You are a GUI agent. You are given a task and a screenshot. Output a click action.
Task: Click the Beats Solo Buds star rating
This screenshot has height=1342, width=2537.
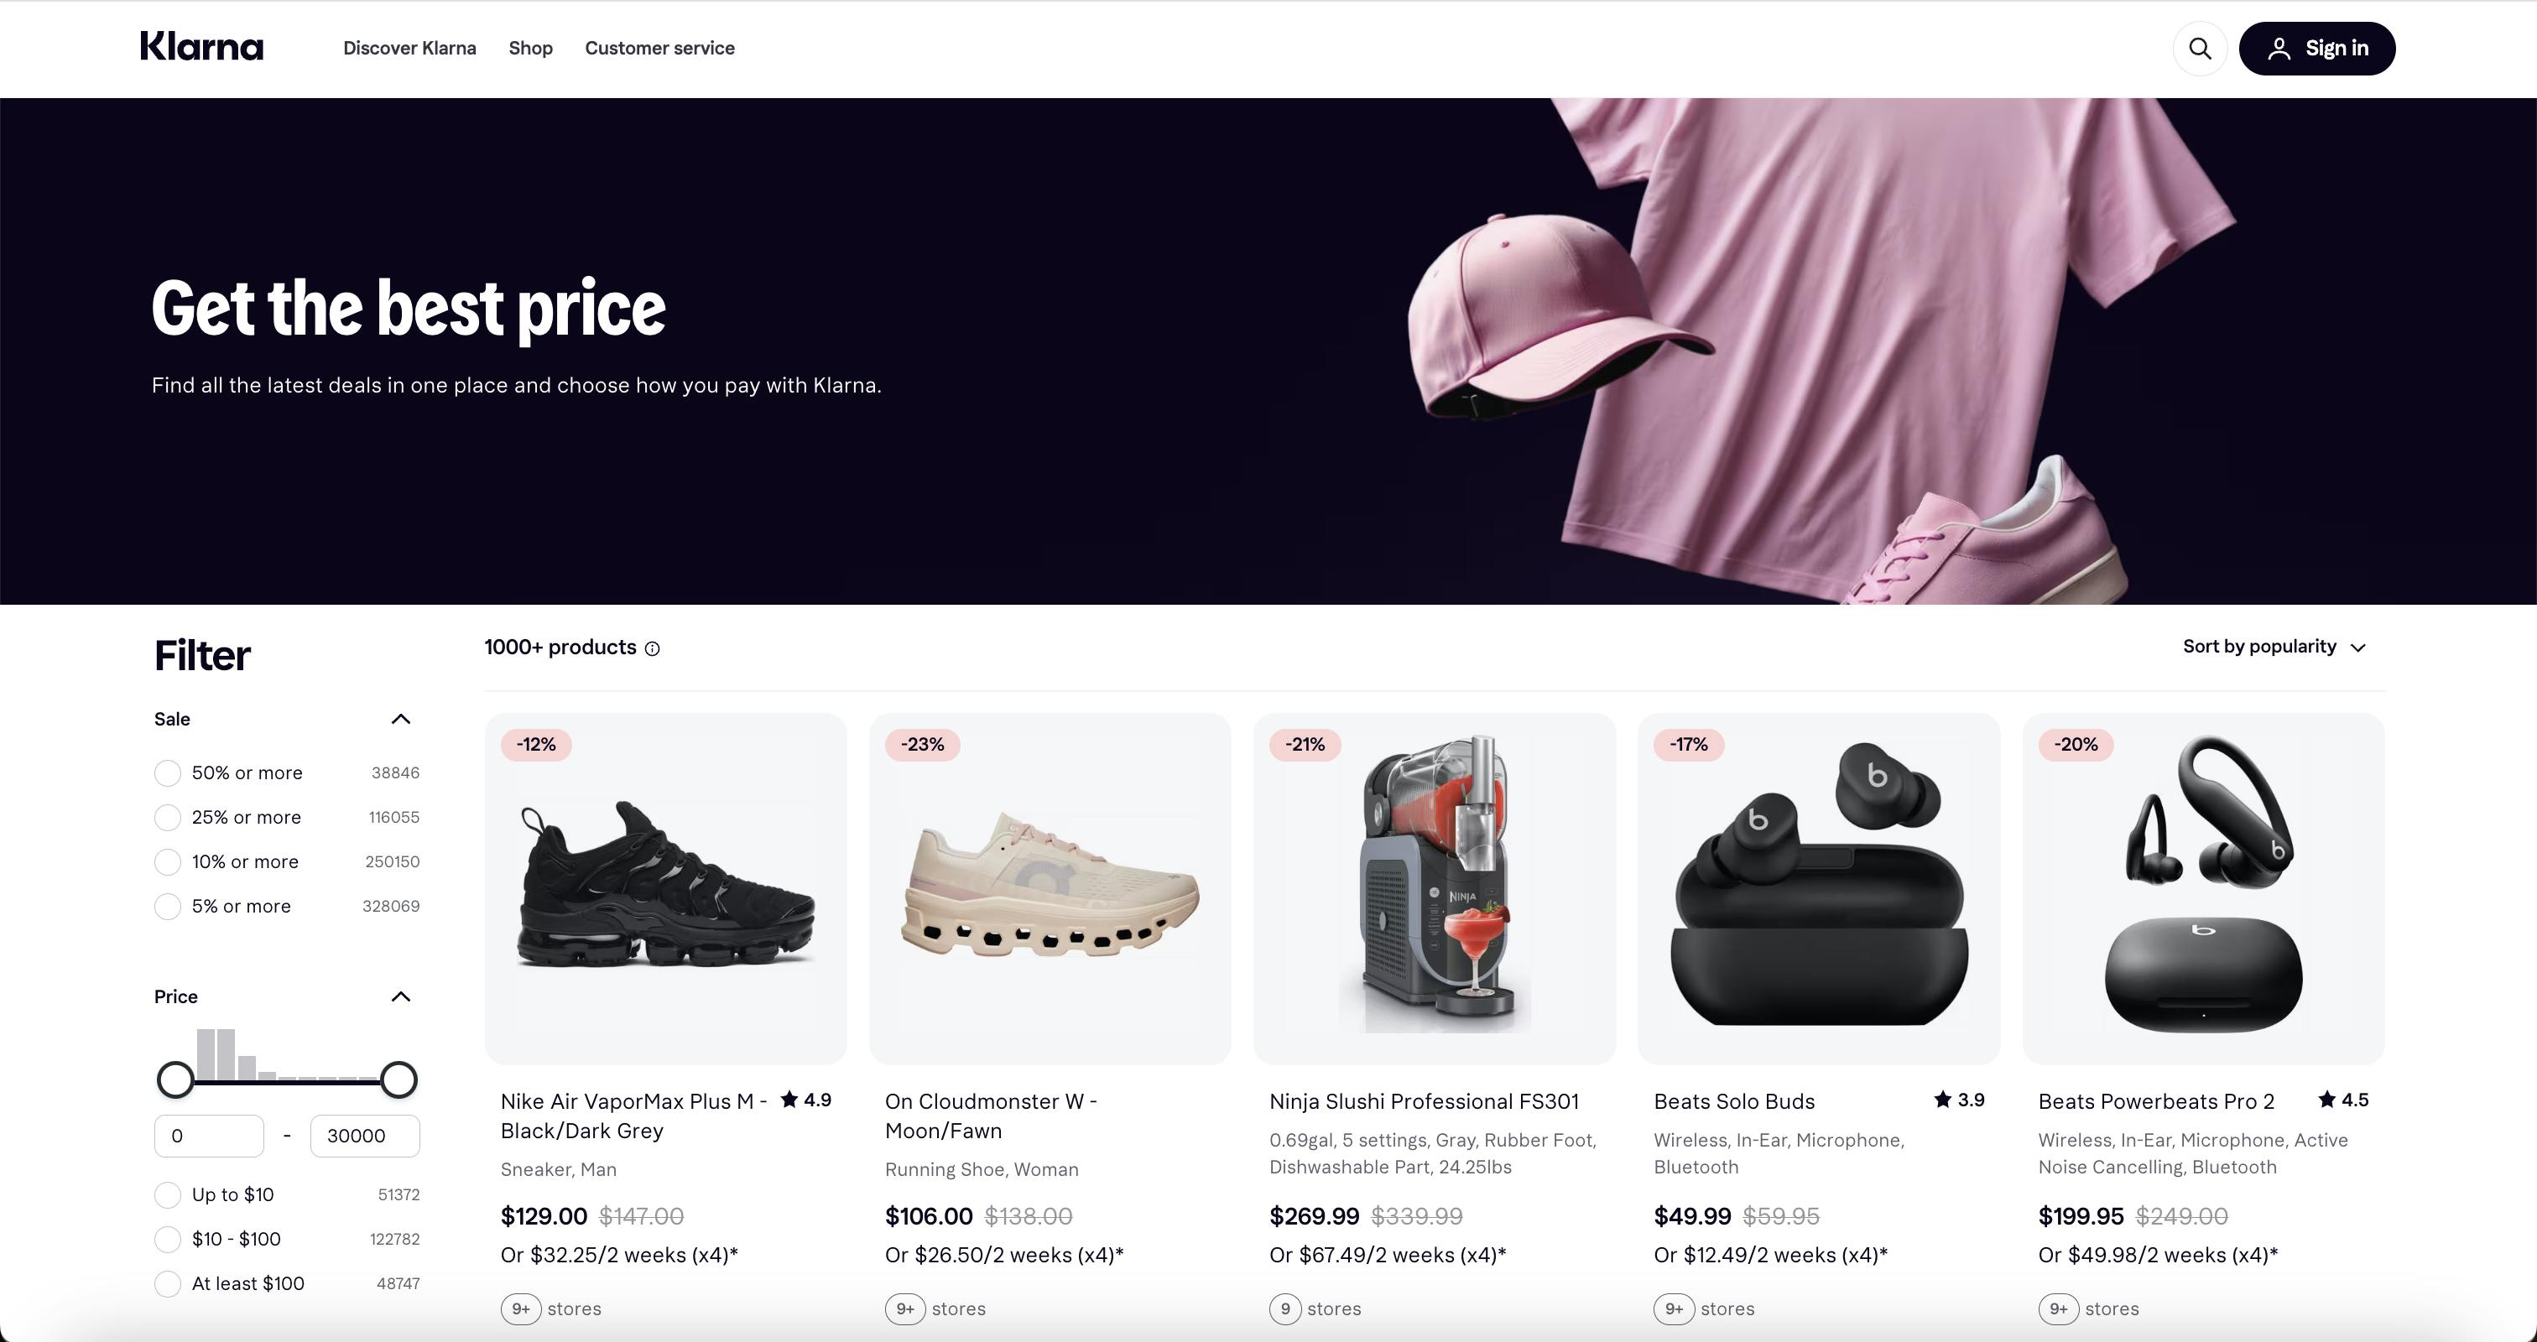click(x=1959, y=1100)
